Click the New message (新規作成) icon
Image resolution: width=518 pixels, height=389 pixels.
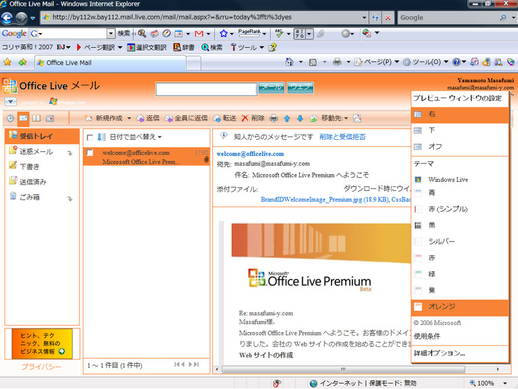pos(88,118)
